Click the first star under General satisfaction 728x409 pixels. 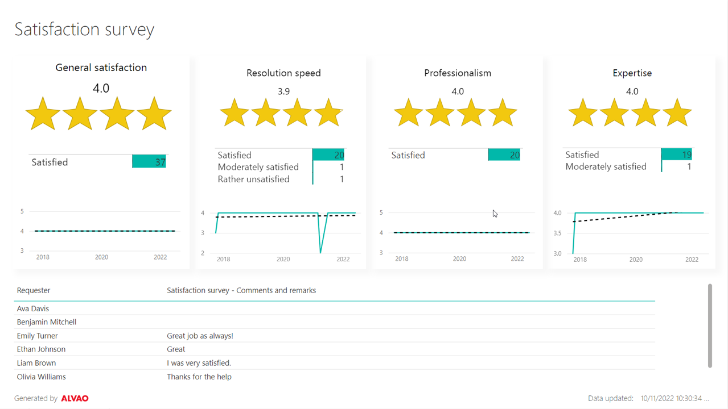(x=43, y=114)
